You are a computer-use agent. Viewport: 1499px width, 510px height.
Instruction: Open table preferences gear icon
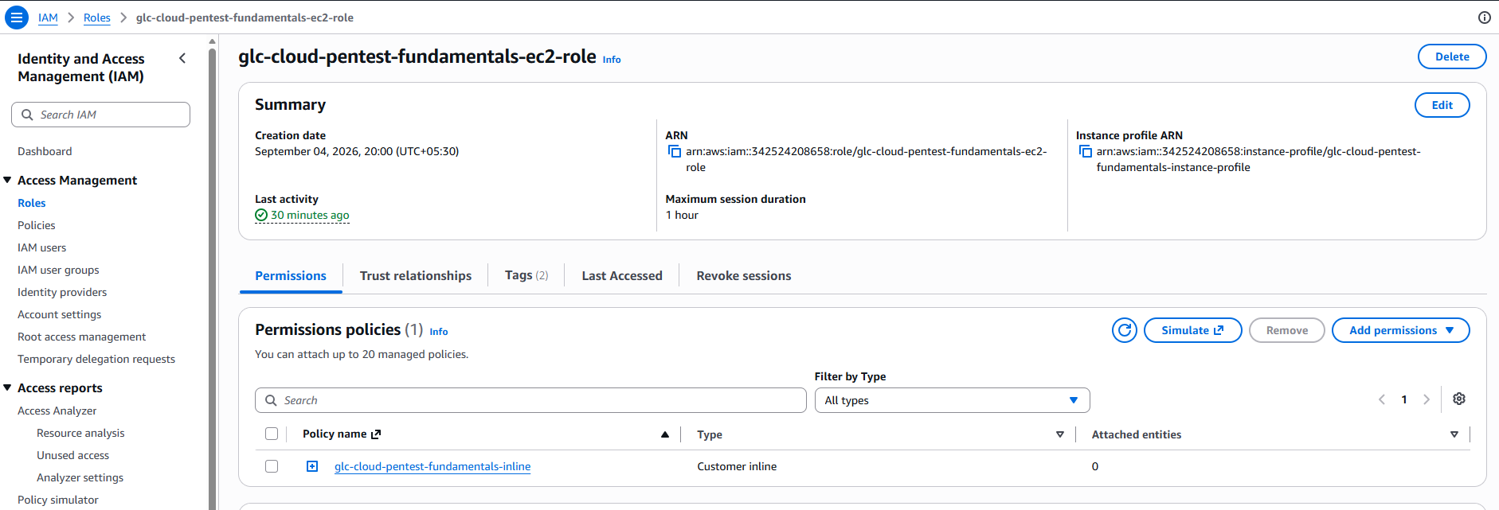(1459, 399)
